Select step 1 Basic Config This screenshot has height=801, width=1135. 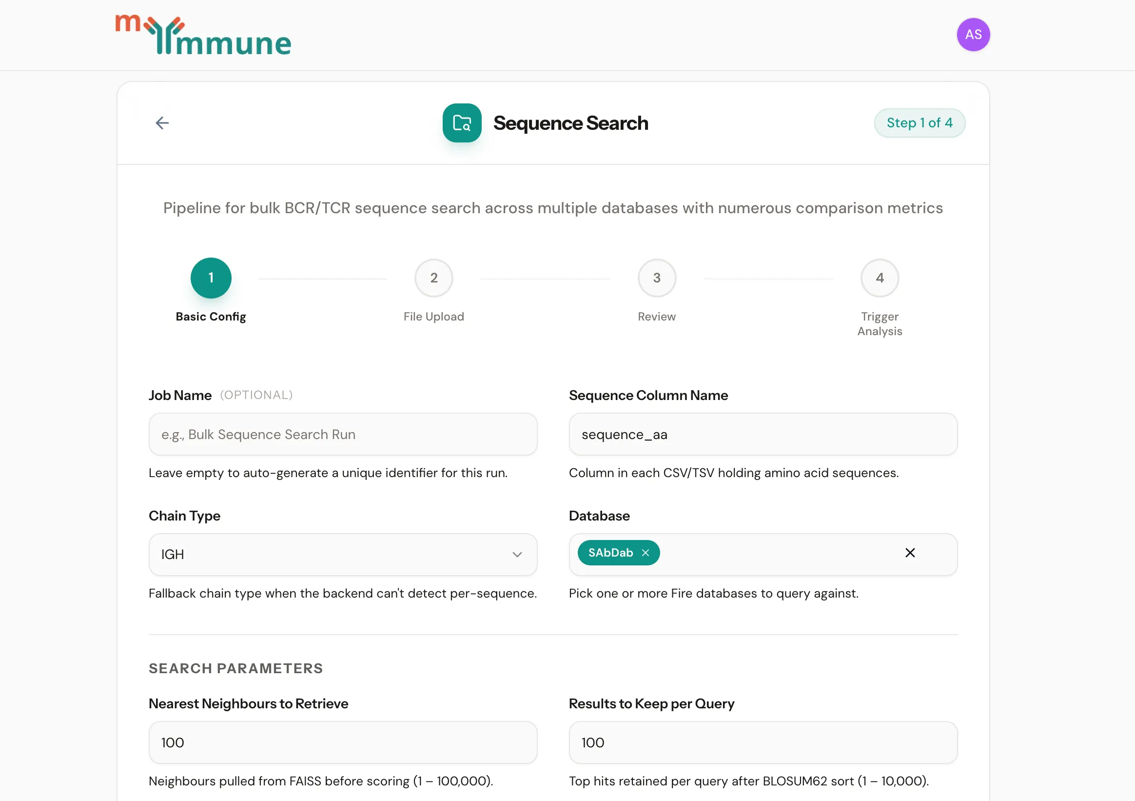point(211,278)
